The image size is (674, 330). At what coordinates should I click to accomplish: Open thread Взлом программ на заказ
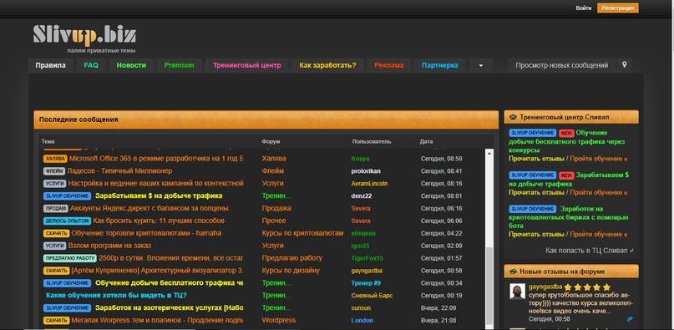coord(109,246)
